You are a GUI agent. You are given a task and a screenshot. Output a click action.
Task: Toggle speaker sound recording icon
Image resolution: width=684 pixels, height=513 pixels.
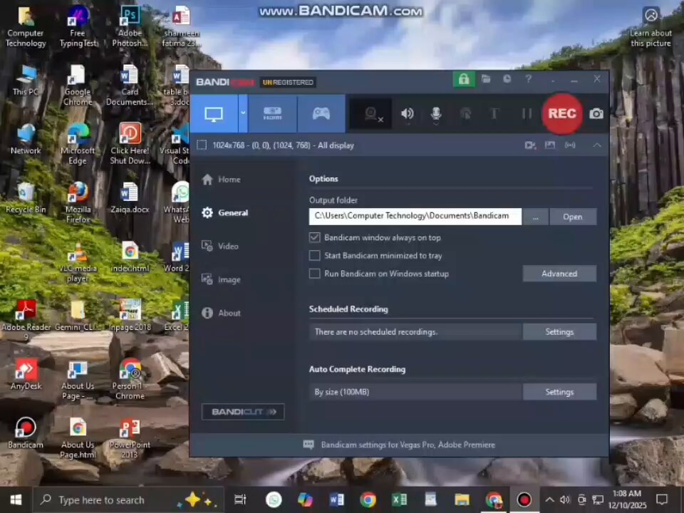click(407, 114)
